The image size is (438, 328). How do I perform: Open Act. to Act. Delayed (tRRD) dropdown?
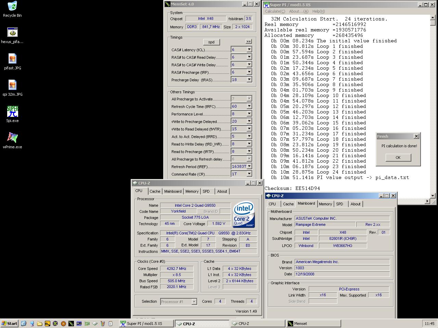click(249, 136)
